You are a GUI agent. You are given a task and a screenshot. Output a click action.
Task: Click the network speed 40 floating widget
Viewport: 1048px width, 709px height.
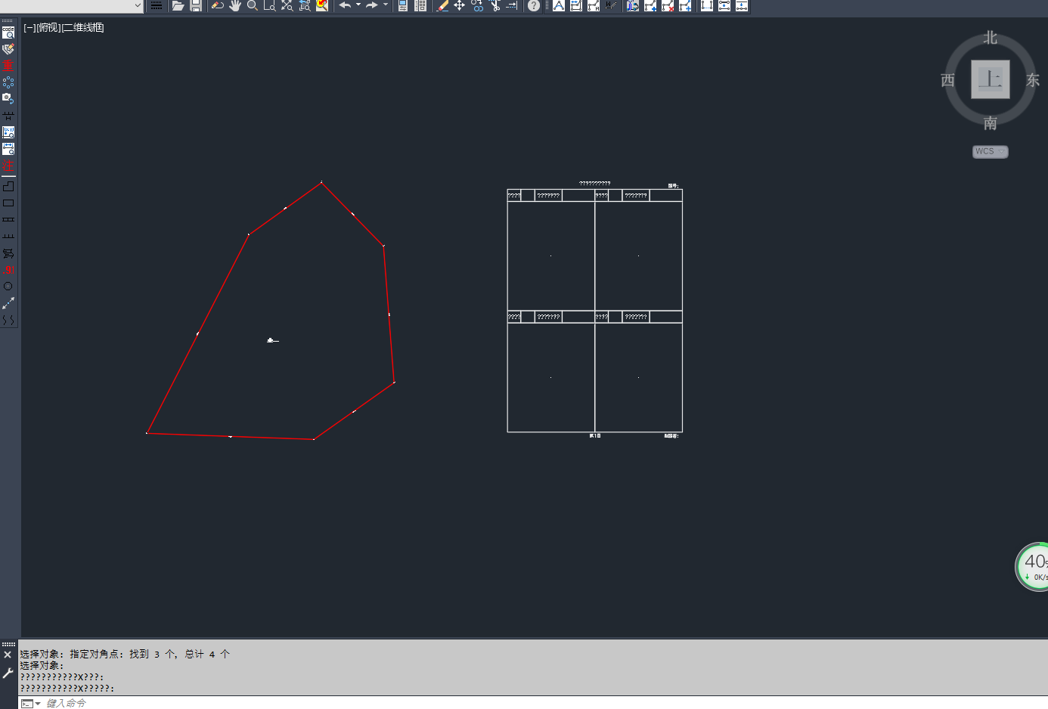(1033, 567)
